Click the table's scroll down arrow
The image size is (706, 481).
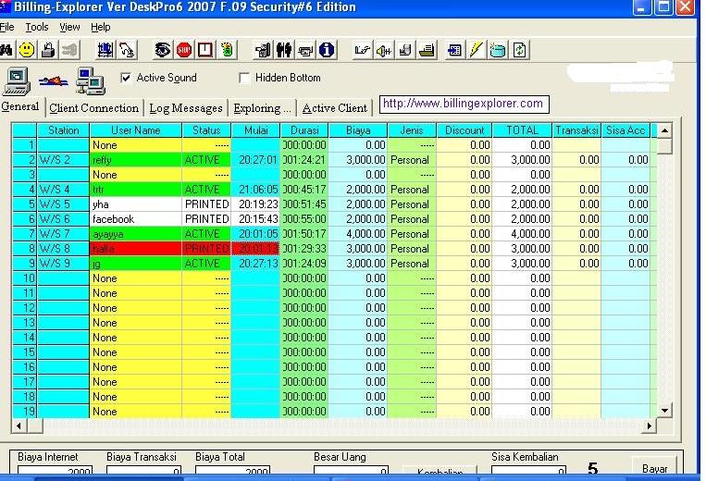[664, 410]
